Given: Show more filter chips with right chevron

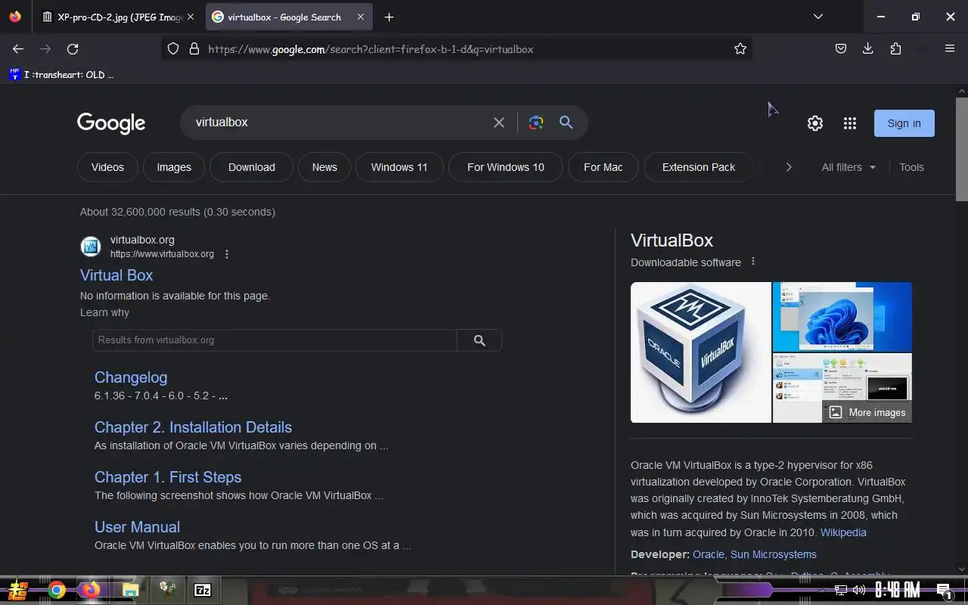Looking at the screenshot, I should 788,167.
